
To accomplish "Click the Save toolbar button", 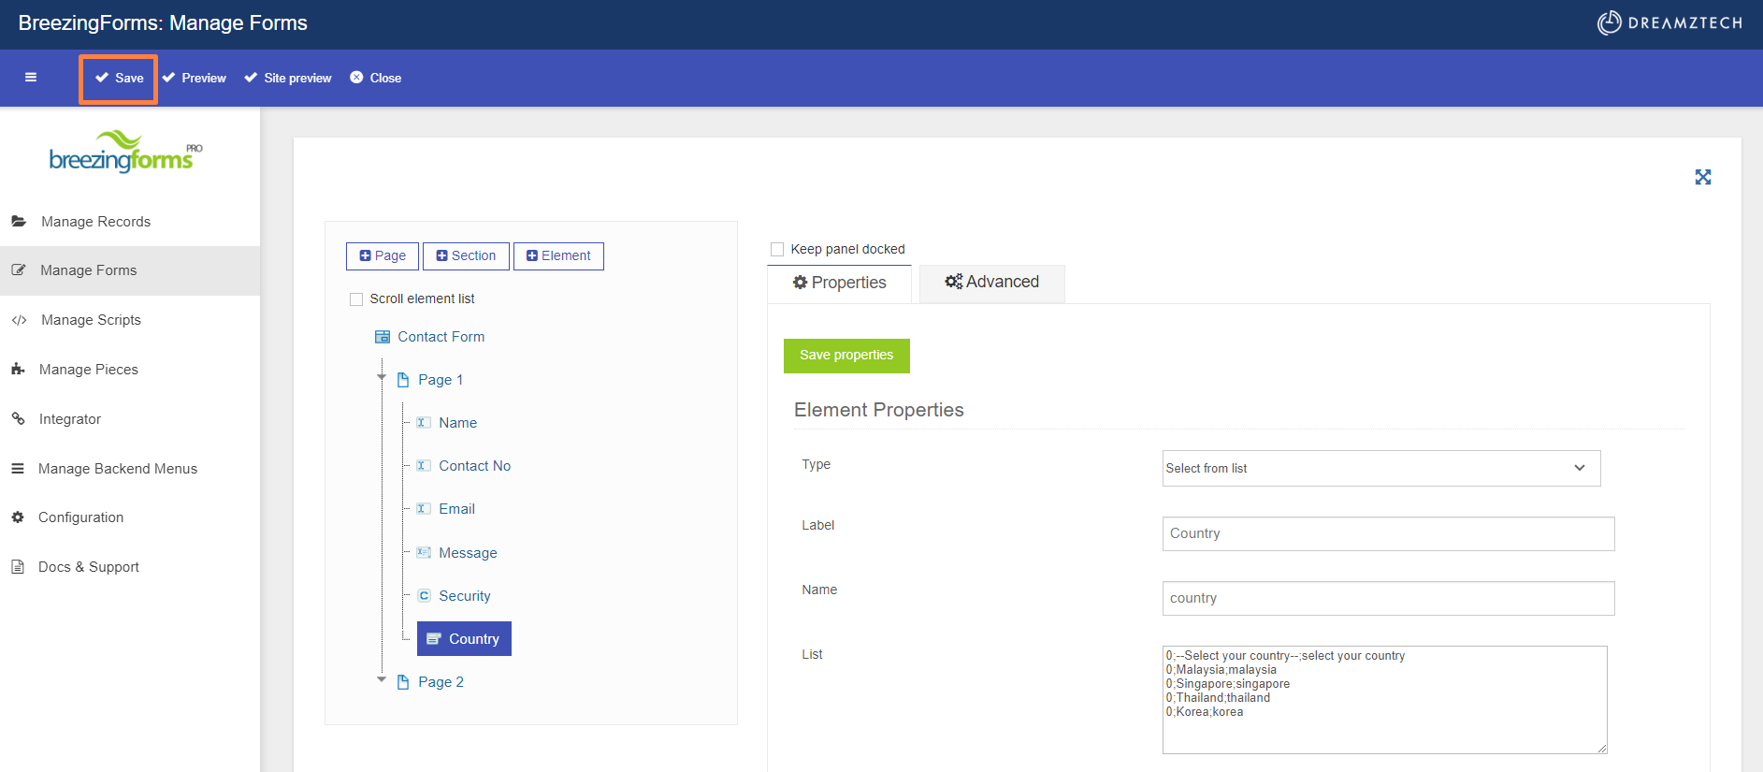I will pos(119,79).
